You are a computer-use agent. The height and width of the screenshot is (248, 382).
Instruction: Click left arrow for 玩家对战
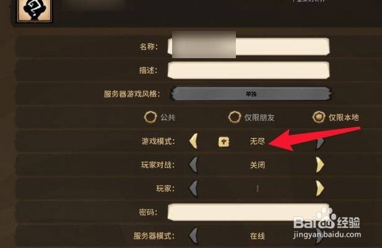[193, 165]
